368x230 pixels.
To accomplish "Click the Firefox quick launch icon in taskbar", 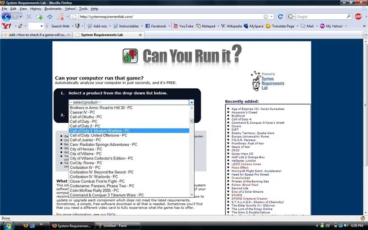I will point(26,225).
